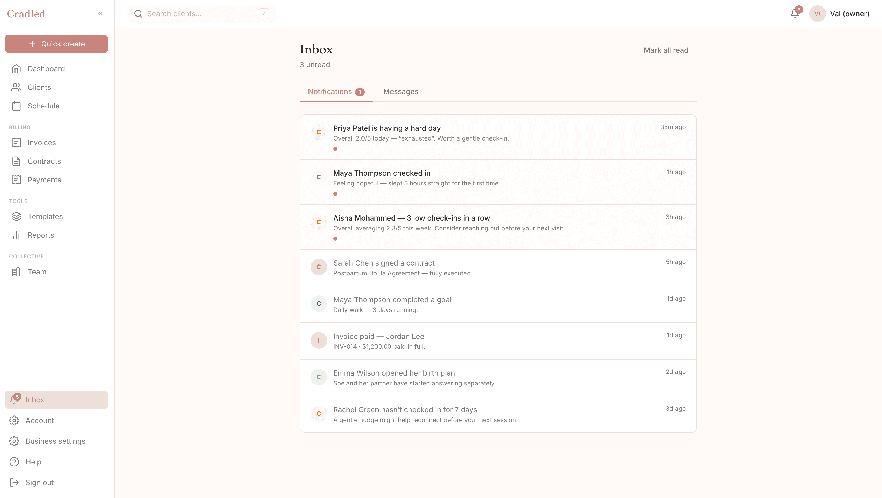The height and width of the screenshot is (498, 882).
Task: Open Templates under Tools
Action: coord(56,216)
